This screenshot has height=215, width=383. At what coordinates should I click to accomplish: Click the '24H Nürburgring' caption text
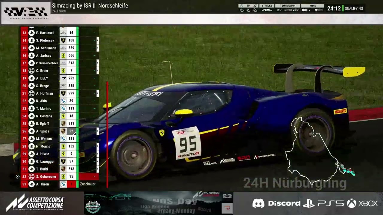[295, 183]
